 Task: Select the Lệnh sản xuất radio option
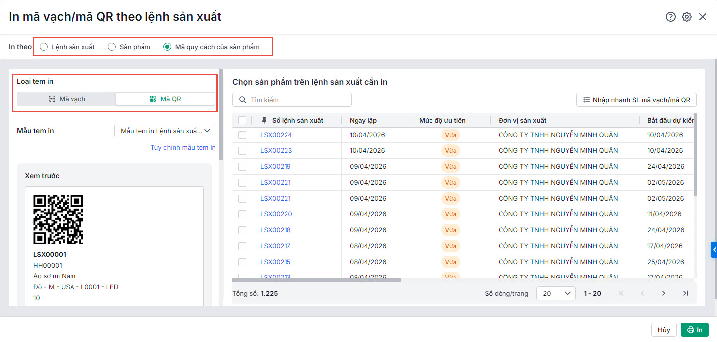click(x=44, y=47)
